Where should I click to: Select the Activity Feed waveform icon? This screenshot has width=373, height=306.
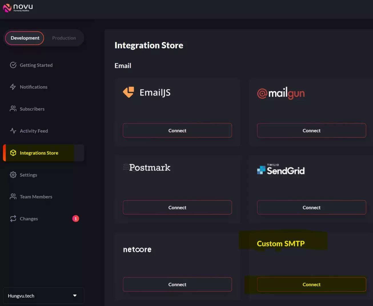click(13, 131)
